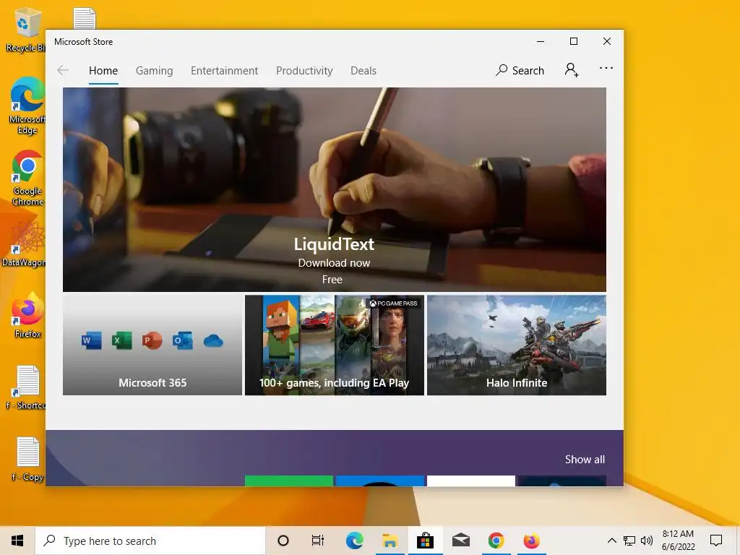The height and width of the screenshot is (555, 740).
Task: Click the Outlook icon in Microsoft 365 tile
Action: 182,340
